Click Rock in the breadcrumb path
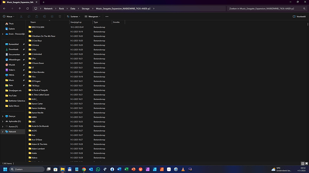 point(61,8)
